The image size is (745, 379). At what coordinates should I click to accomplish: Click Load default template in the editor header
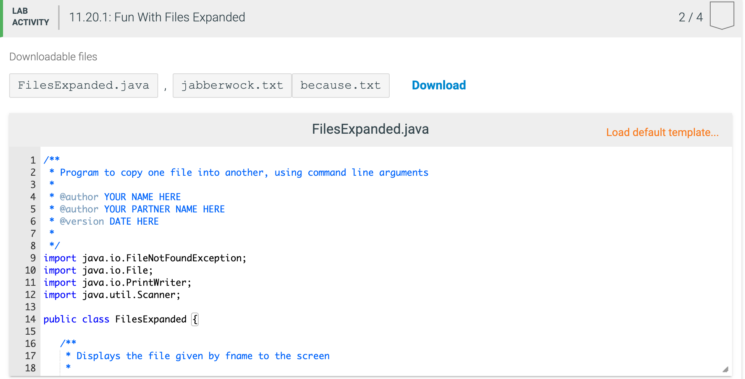[663, 132]
